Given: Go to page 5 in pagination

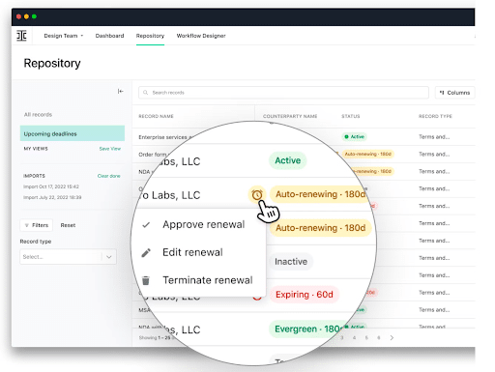Looking at the screenshot, I should click(x=366, y=337).
